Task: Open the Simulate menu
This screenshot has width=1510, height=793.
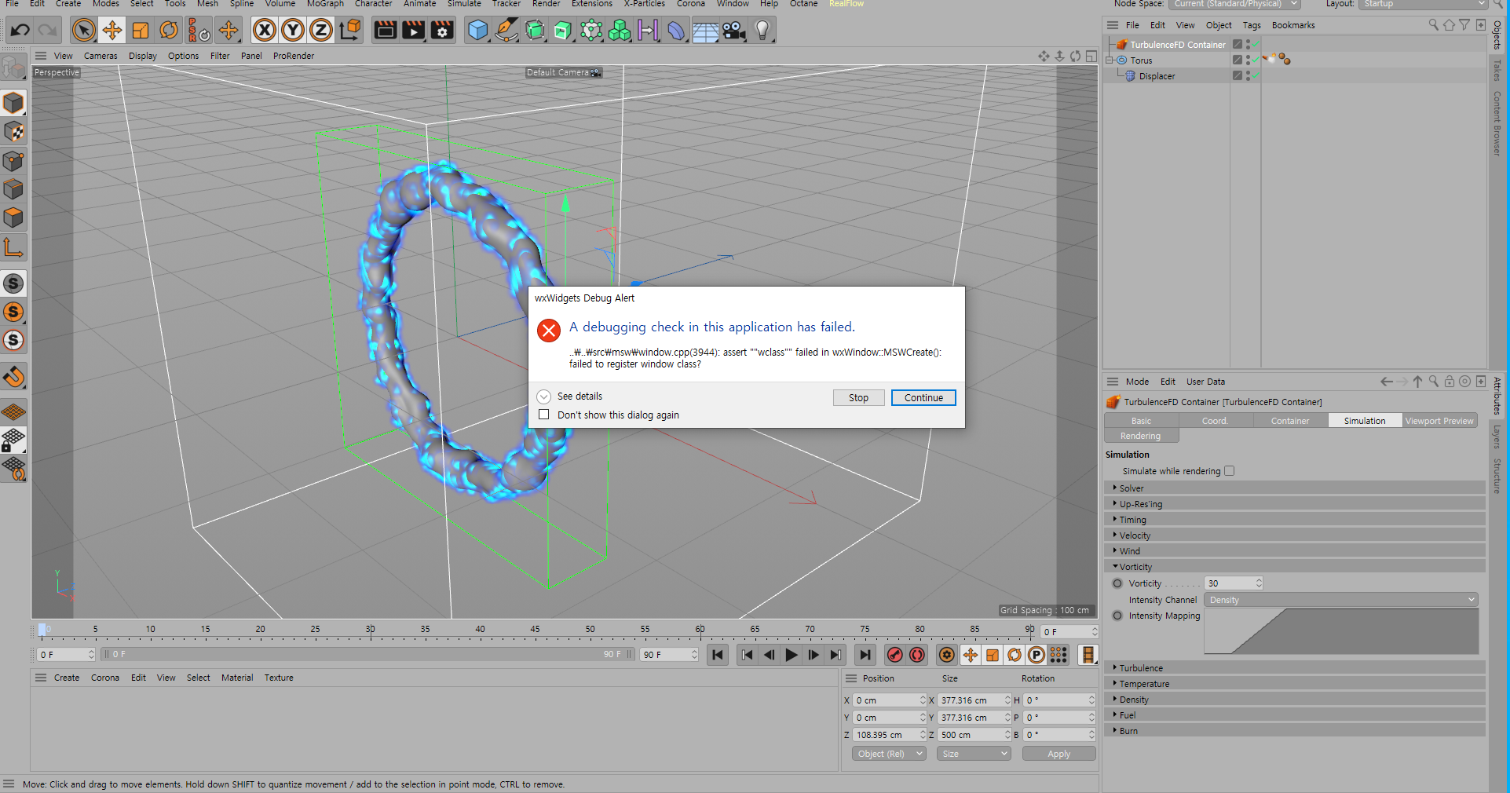Action: click(x=464, y=4)
